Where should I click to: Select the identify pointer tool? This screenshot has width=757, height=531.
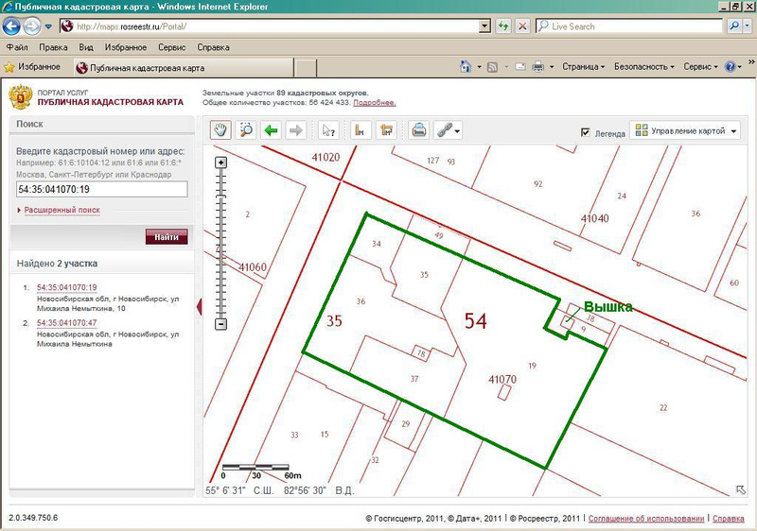point(329,131)
